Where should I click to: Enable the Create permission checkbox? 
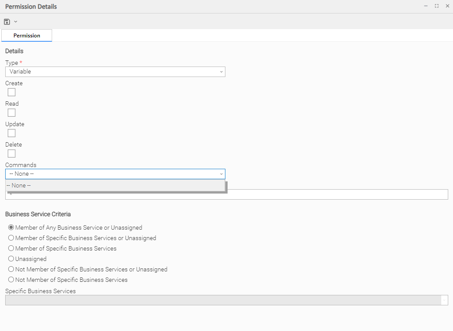click(x=12, y=92)
